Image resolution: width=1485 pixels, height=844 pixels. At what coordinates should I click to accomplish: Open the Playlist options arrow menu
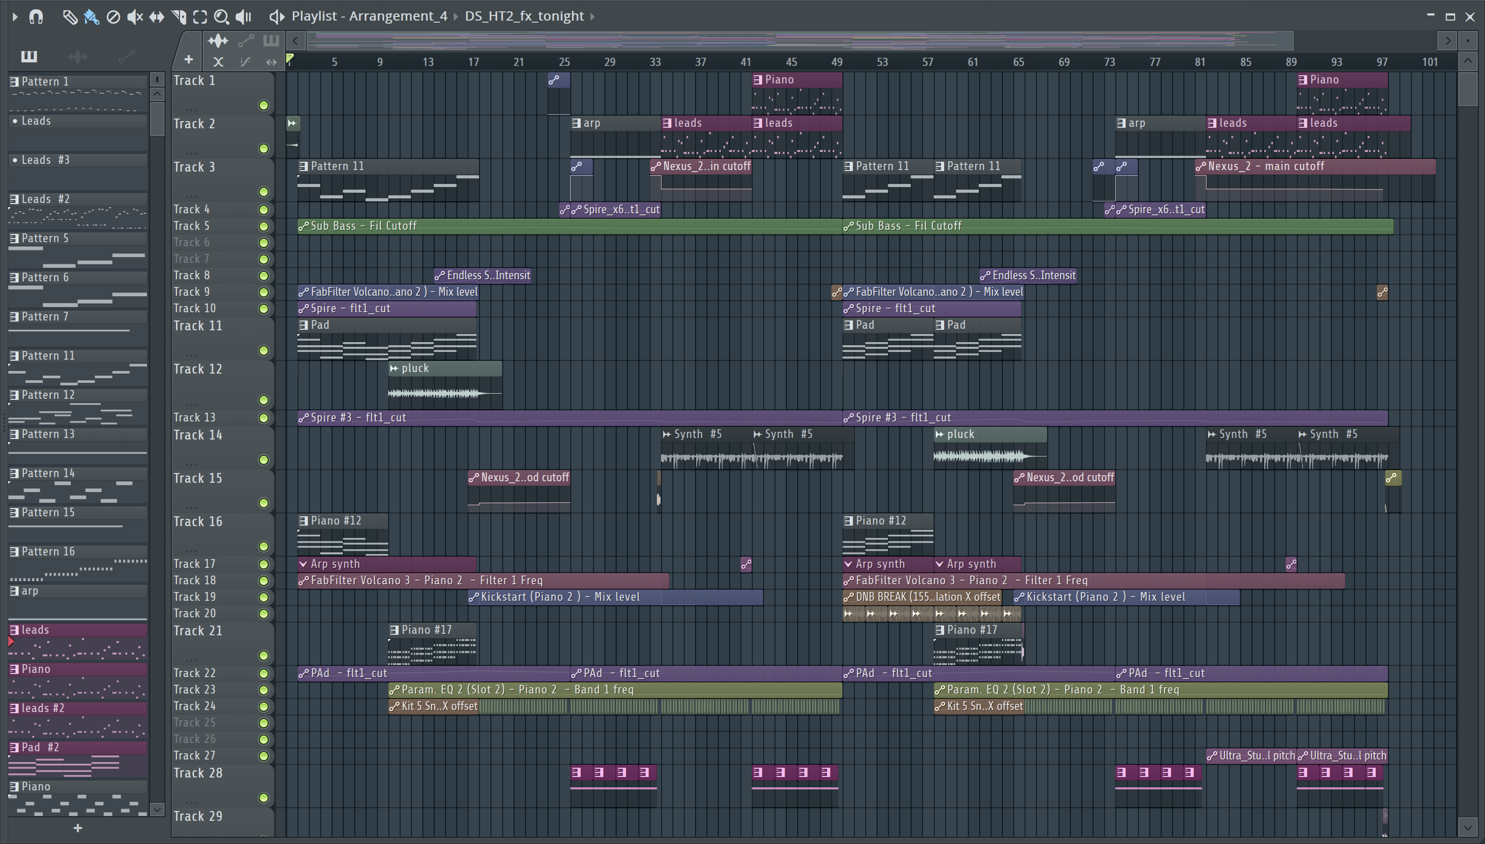click(15, 17)
